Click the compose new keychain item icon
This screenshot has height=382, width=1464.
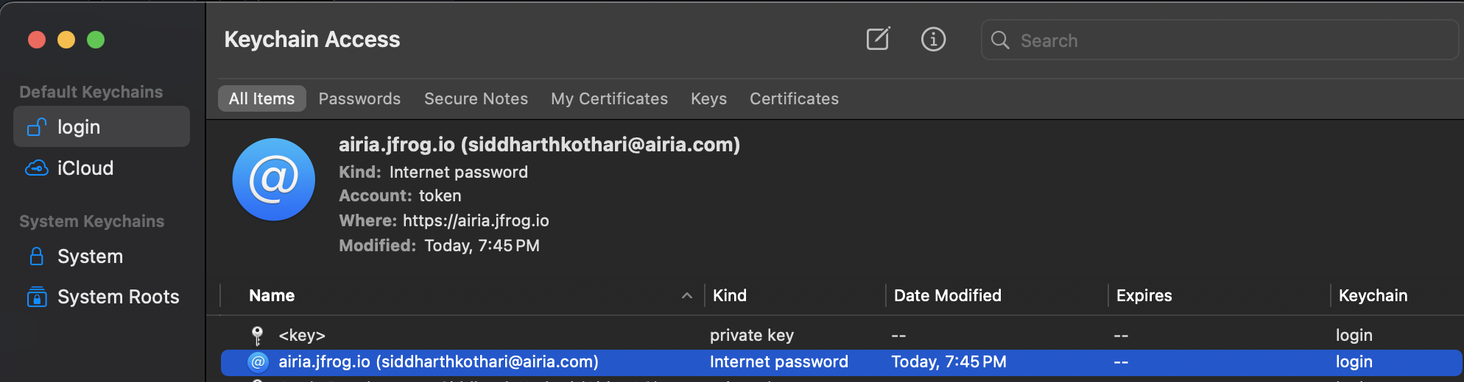click(878, 39)
